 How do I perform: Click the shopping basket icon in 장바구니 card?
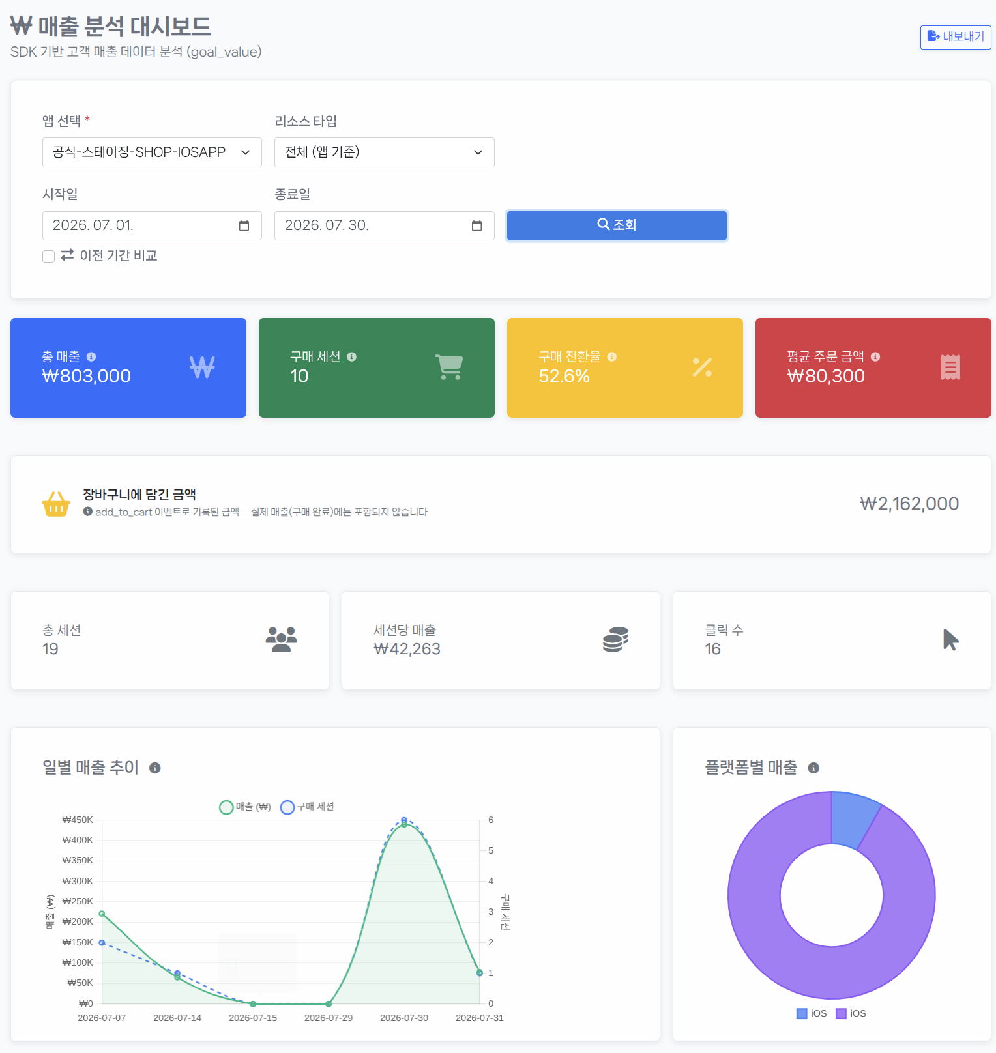[x=56, y=504]
